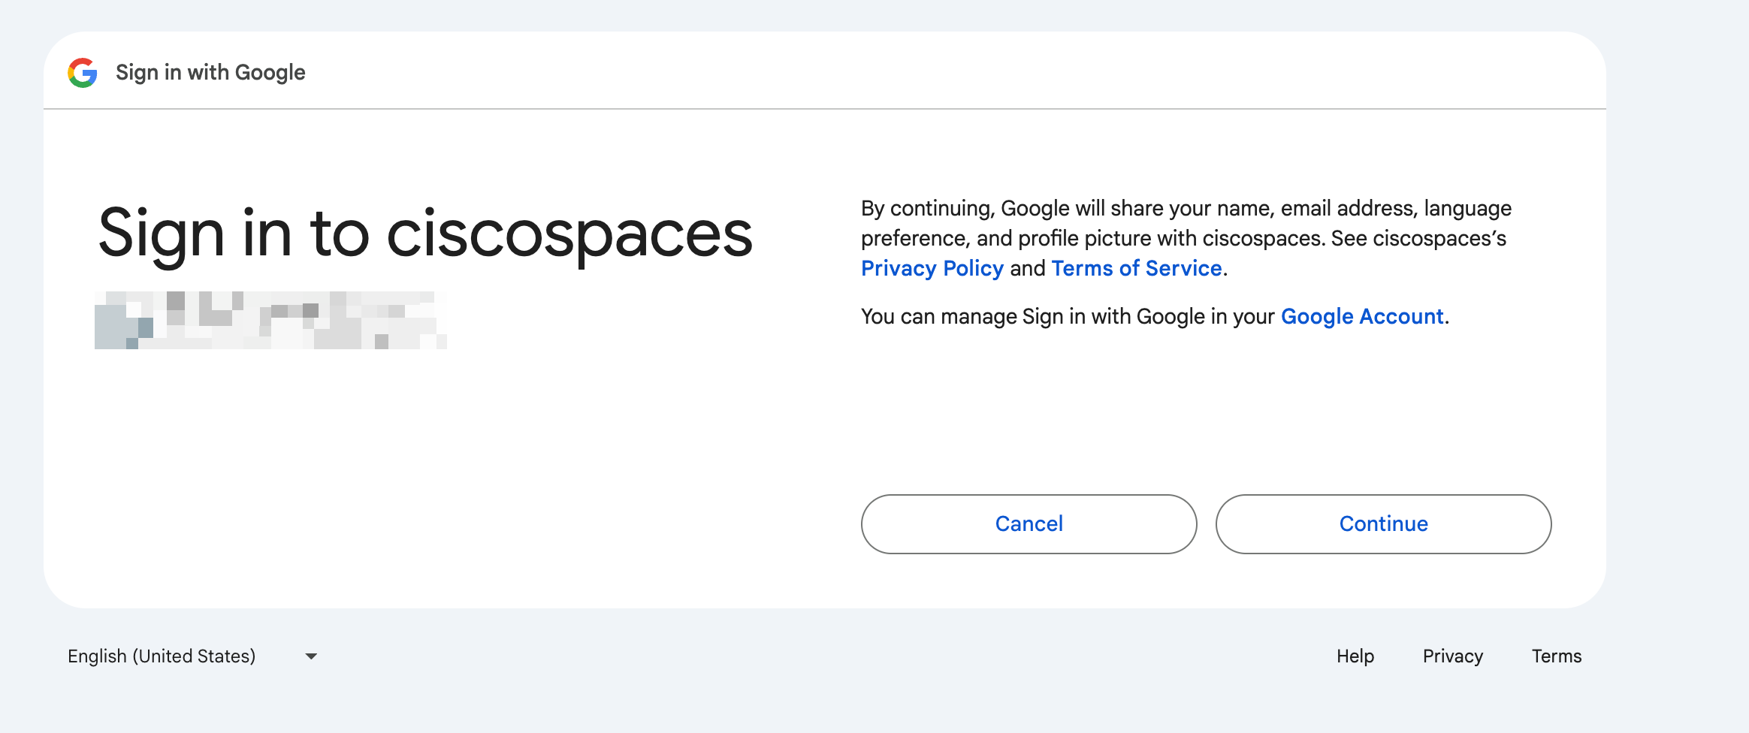Open the Privacy link in the footer
Image resolution: width=1749 pixels, height=733 pixels.
1453,656
